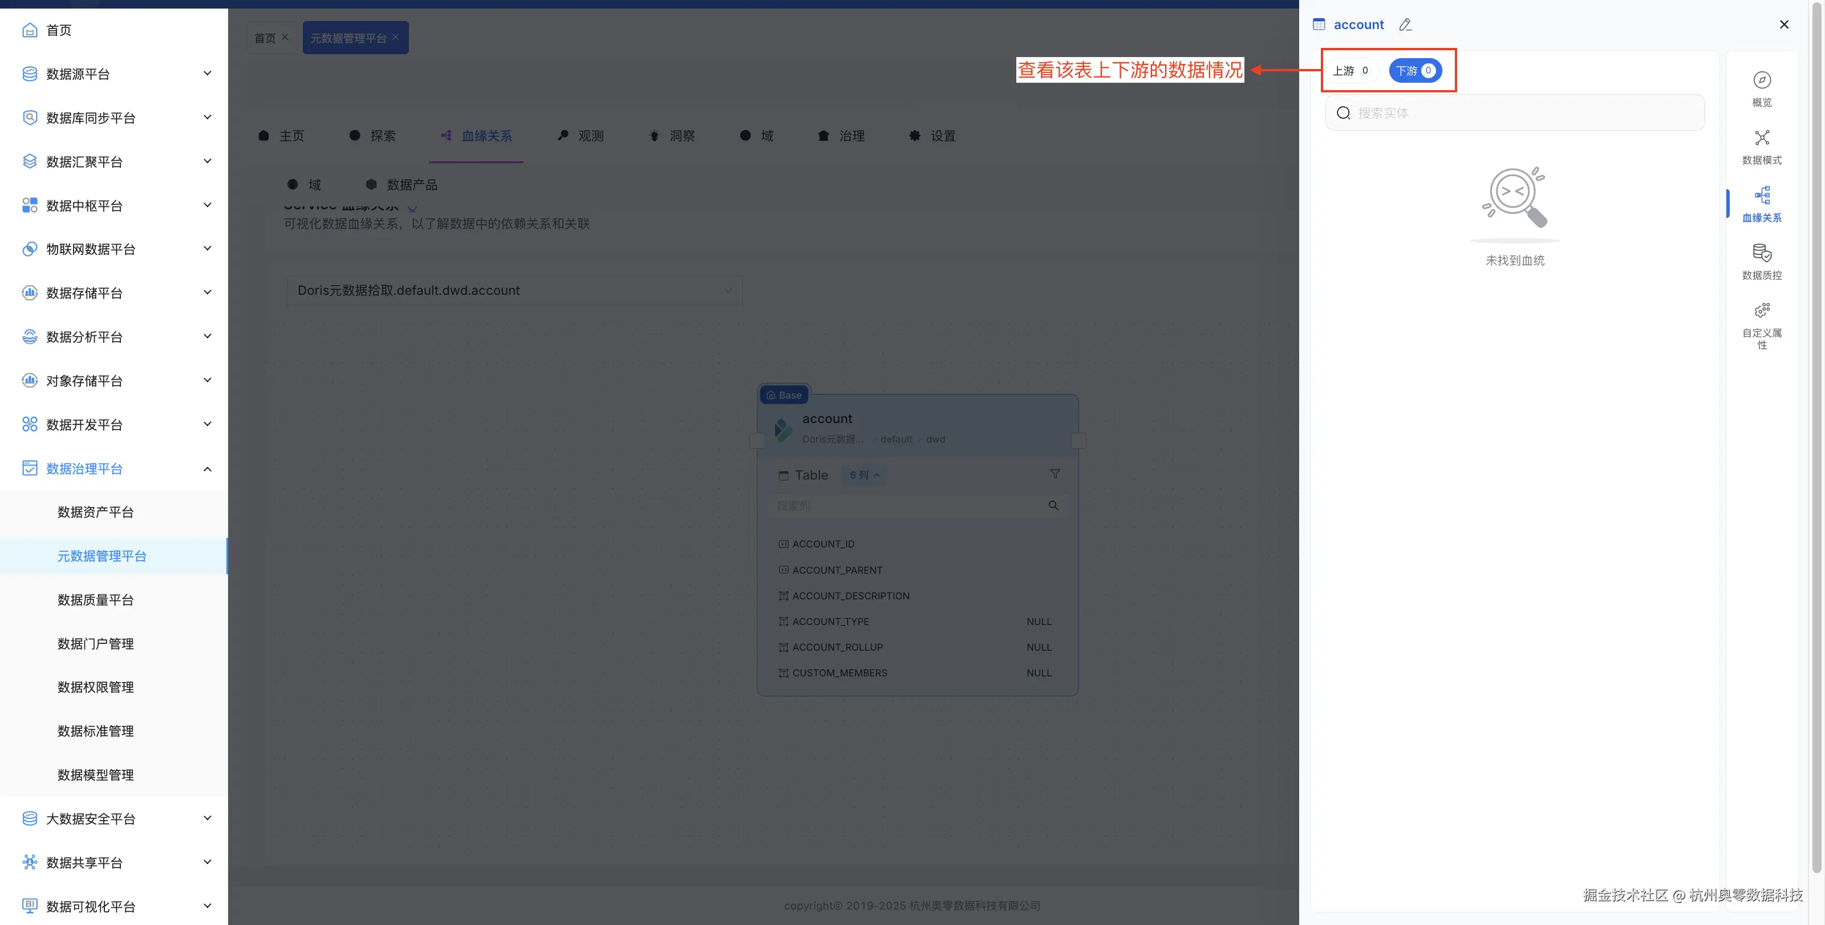The image size is (1825, 925).
Task: Select the 血缘关系 lineage side icon
Action: (1761, 196)
